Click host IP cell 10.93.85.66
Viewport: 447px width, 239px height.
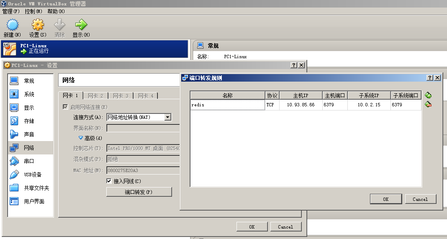pos(301,105)
